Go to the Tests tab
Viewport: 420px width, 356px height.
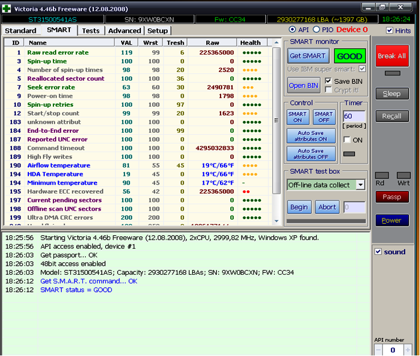(91, 31)
